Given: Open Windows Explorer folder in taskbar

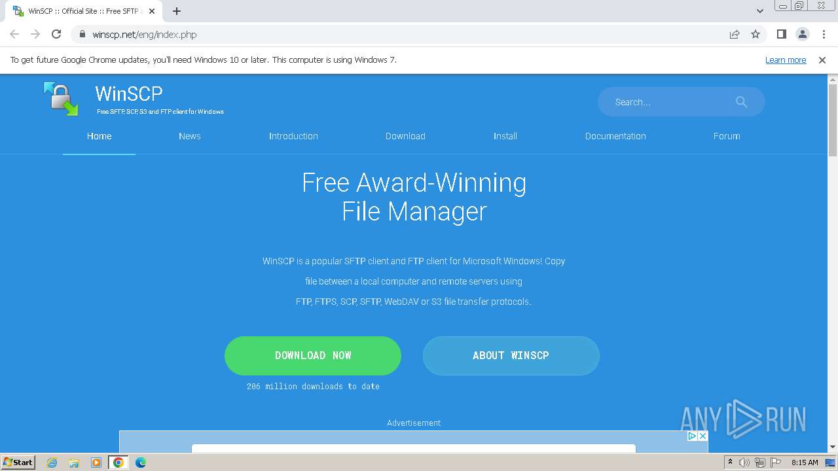Looking at the screenshot, I should point(74,462).
